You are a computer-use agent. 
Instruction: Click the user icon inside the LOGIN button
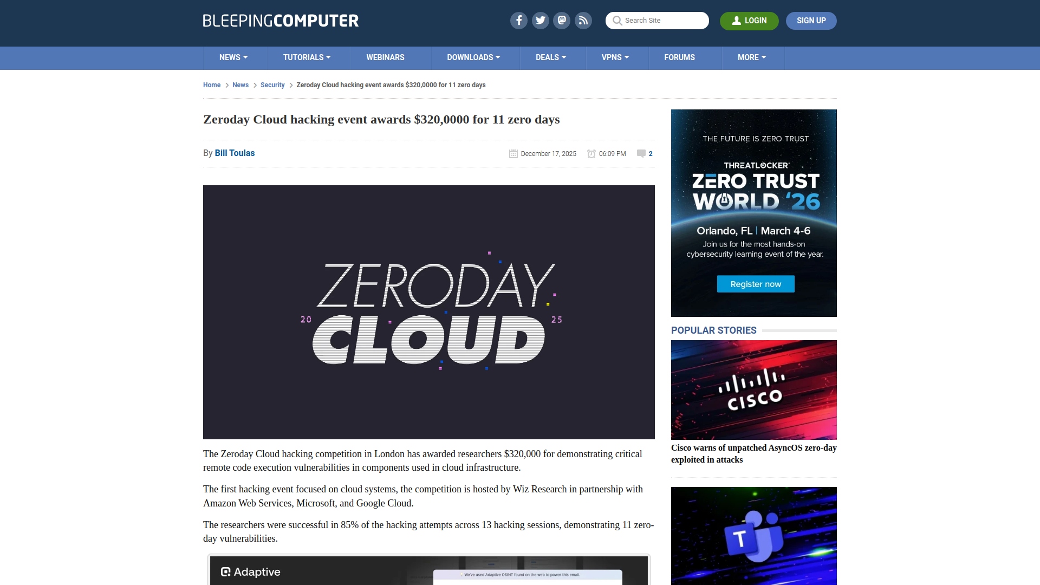(736, 21)
